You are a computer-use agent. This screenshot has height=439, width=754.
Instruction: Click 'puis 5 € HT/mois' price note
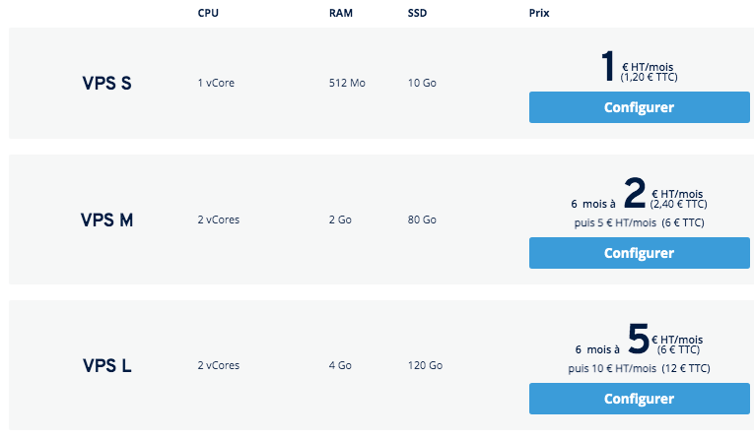615,222
